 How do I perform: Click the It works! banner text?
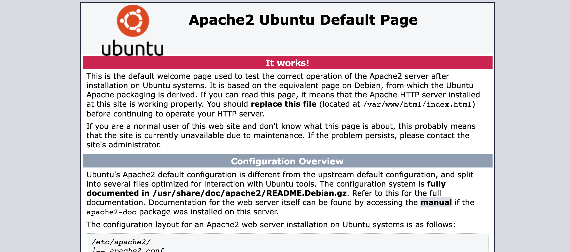pyautogui.click(x=287, y=63)
